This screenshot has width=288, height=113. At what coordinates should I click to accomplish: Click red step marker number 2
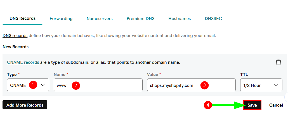[76, 85]
